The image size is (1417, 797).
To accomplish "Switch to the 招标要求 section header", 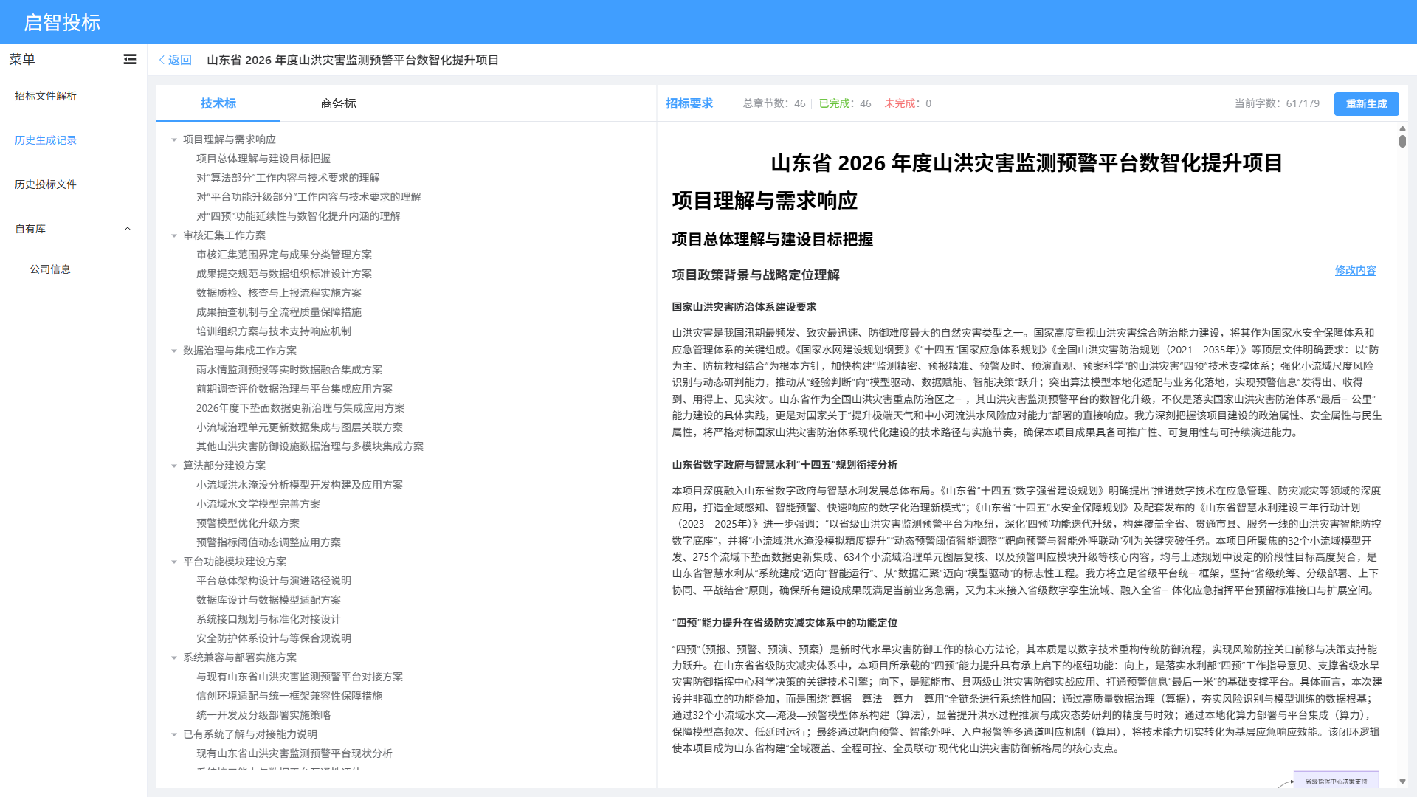I will [689, 103].
